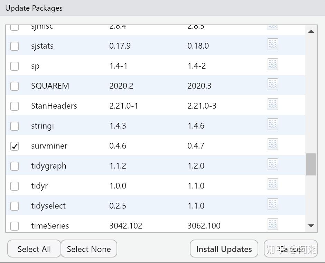
Task: Click the Select None button
Action: click(89, 249)
